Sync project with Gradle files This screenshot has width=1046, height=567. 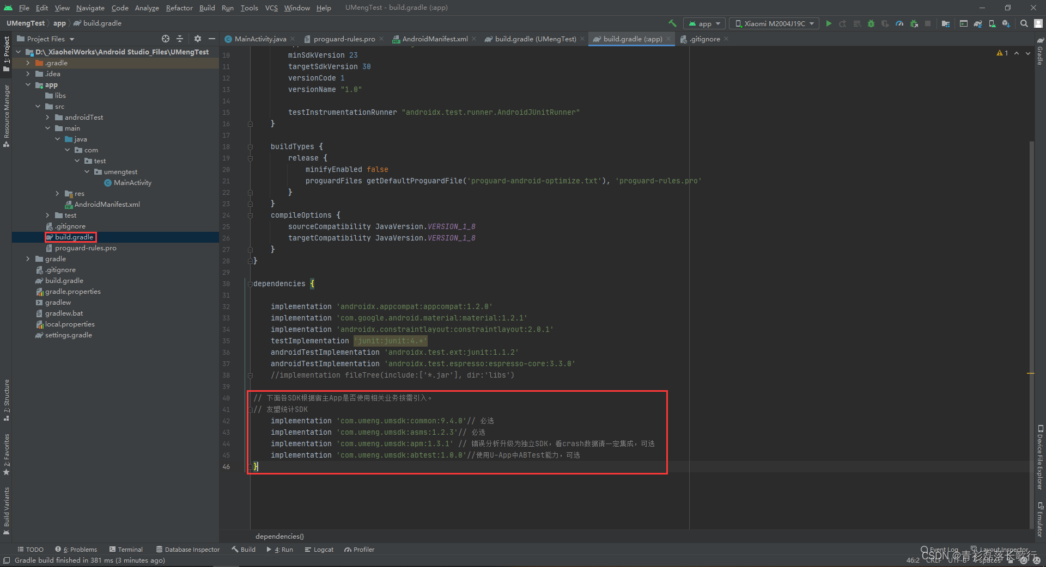point(979,23)
